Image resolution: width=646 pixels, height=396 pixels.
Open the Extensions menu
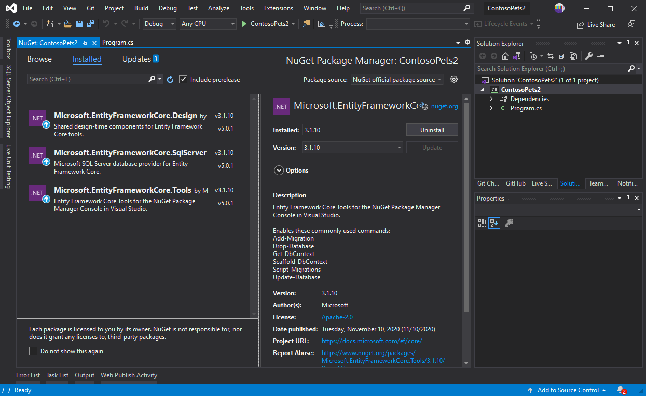[279, 8]
